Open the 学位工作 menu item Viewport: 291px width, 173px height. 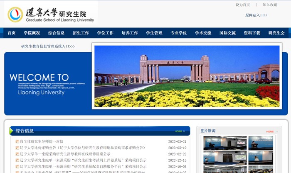click(105, 33)
